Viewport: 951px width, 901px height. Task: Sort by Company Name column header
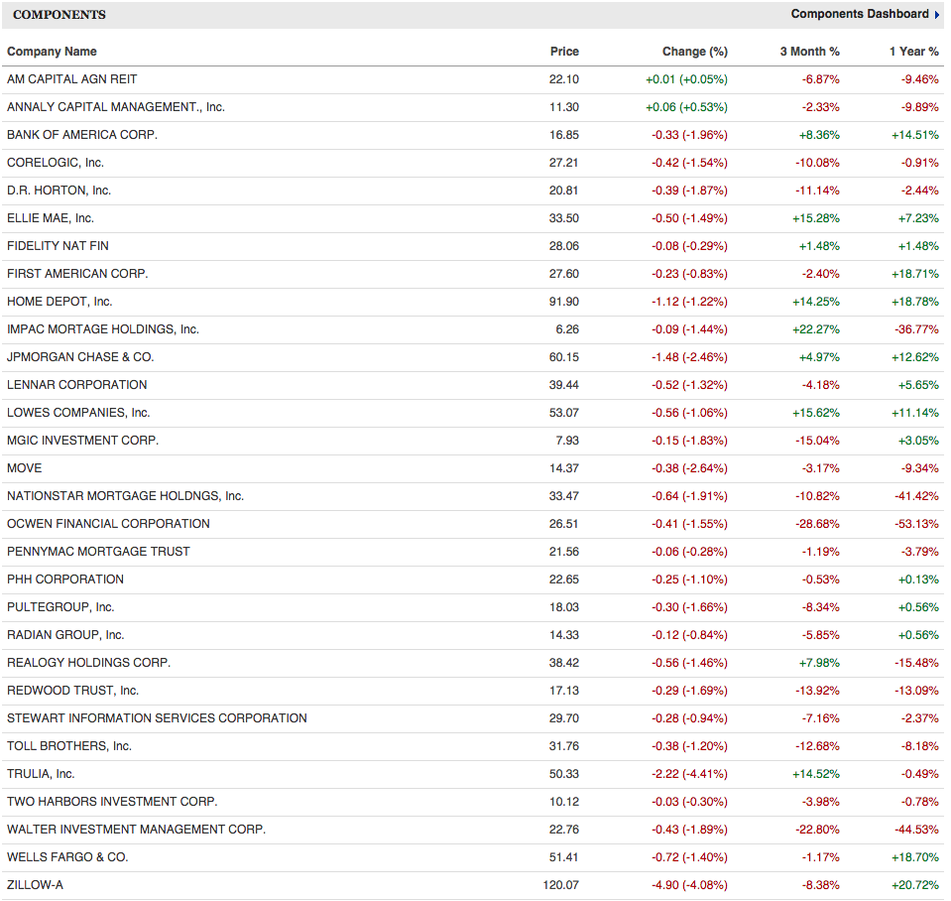[52, 52]
